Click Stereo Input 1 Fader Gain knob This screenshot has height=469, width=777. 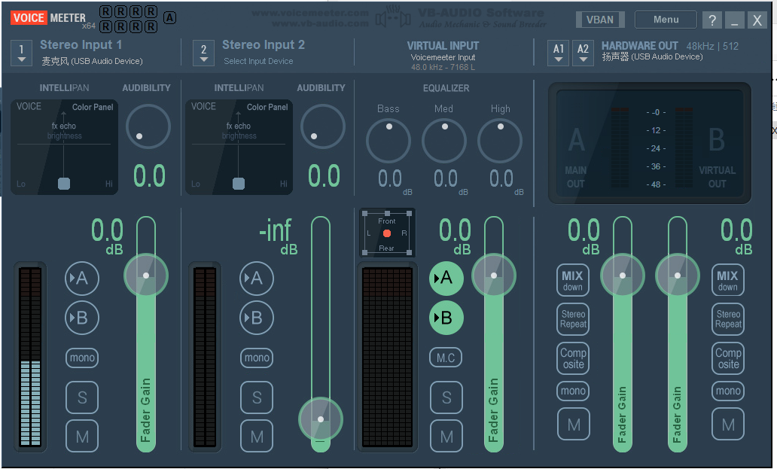146,276
